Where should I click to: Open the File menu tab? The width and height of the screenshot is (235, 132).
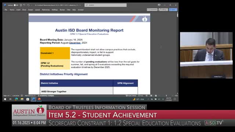click(6, 10)
